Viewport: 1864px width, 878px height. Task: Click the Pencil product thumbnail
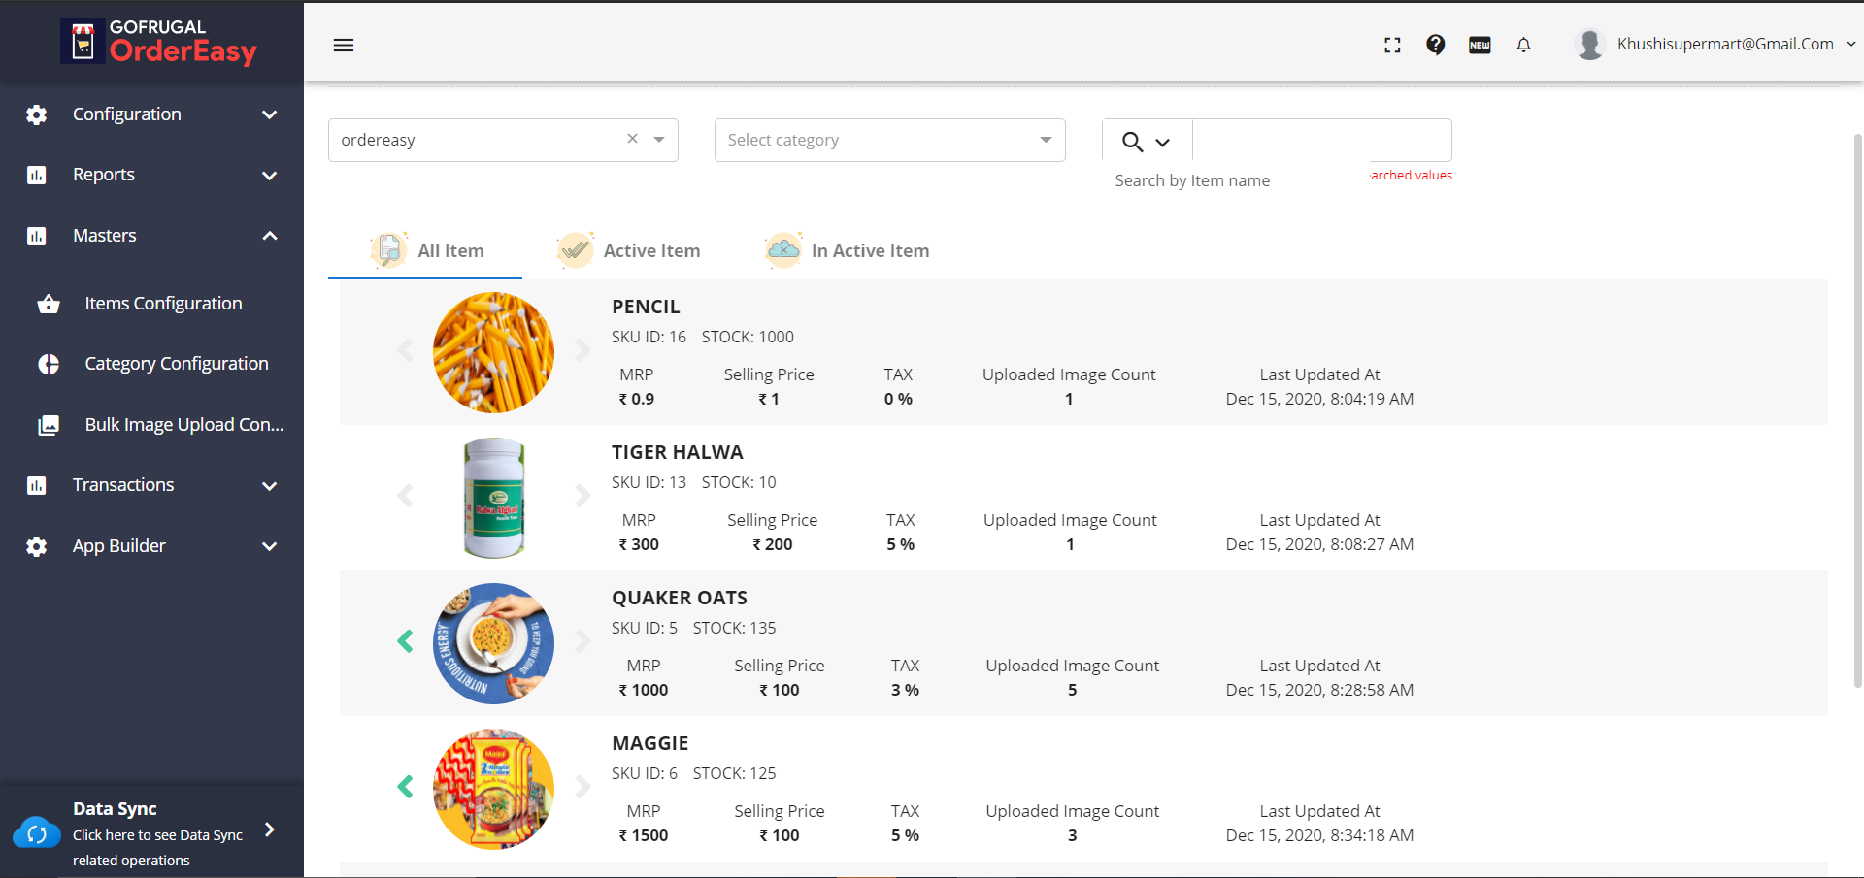click(x=493, y=352)
